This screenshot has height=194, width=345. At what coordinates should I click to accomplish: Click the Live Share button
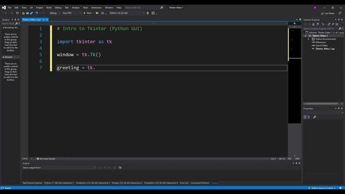[328, 13]
